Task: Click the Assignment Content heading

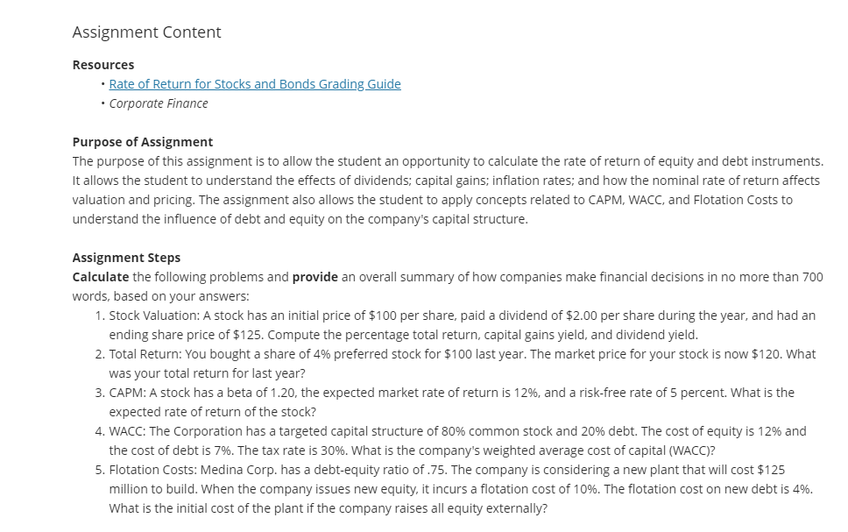Action: pos(146,32)
